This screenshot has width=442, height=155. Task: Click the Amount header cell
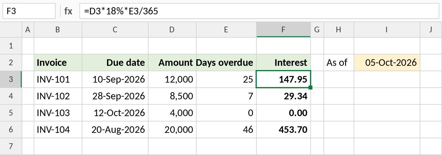(x=172, y=63)
